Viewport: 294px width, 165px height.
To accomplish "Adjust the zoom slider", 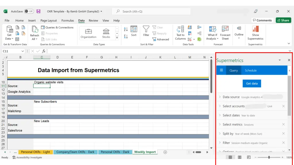I will tap(269, 157).
